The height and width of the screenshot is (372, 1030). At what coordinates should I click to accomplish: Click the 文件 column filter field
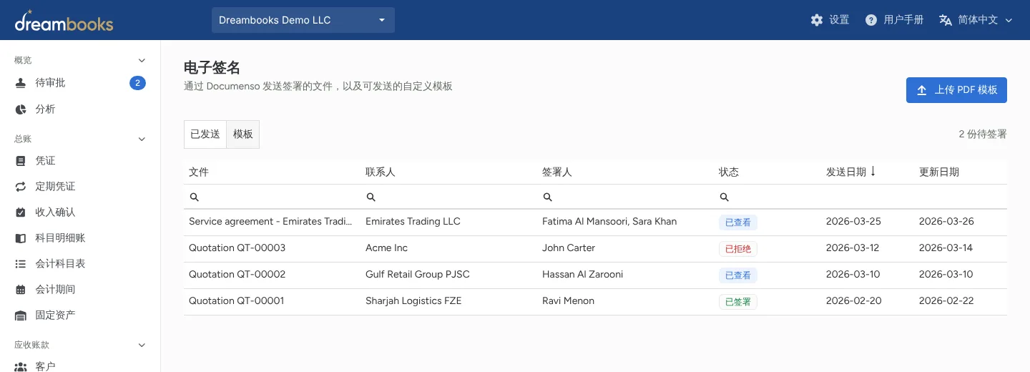[x=272, y=197]
